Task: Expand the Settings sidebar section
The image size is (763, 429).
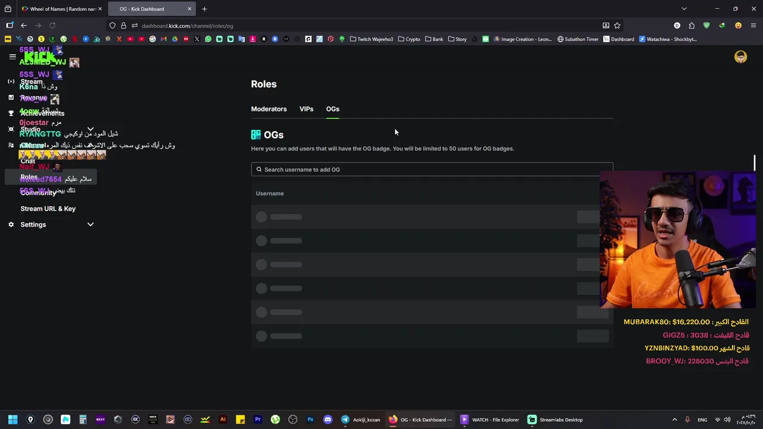Action: click(x=91, y=225)
